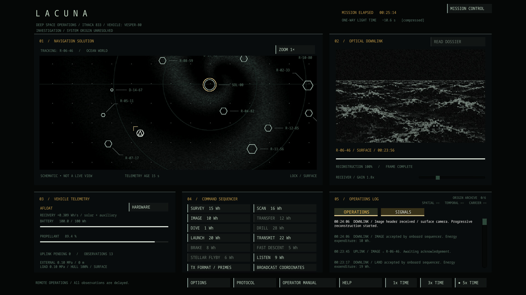Screen dimensions: 526x295
Task: Select the R-12-85 hexagon marker
Action: pyautogui.click(x=268, y=128)
